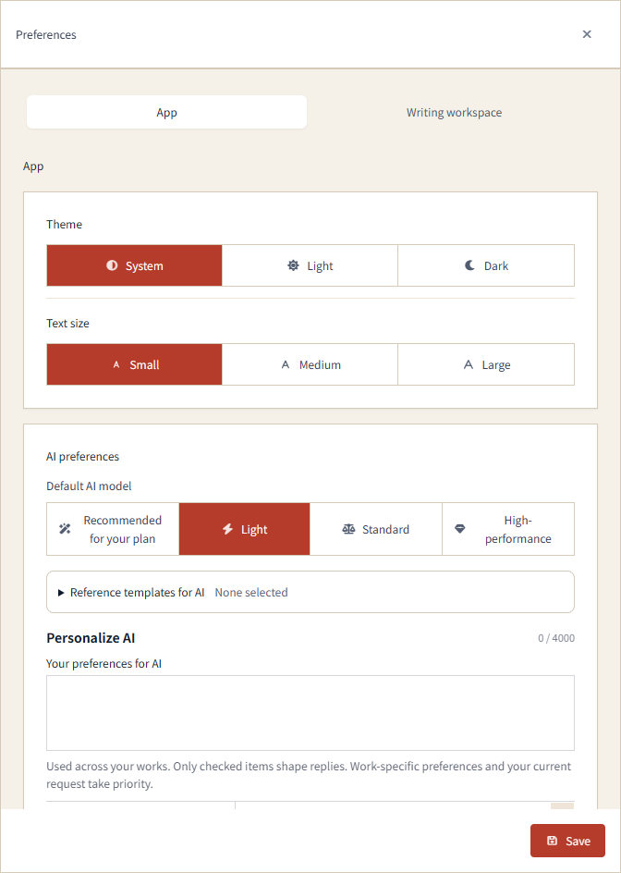
Task: Select Light theme option
Action: point(310,265)
